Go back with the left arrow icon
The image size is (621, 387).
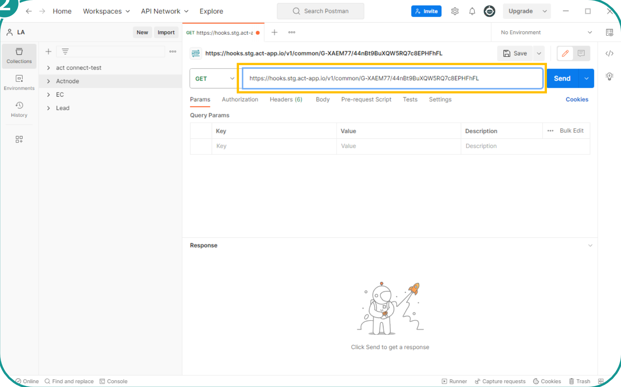[29, 11]
